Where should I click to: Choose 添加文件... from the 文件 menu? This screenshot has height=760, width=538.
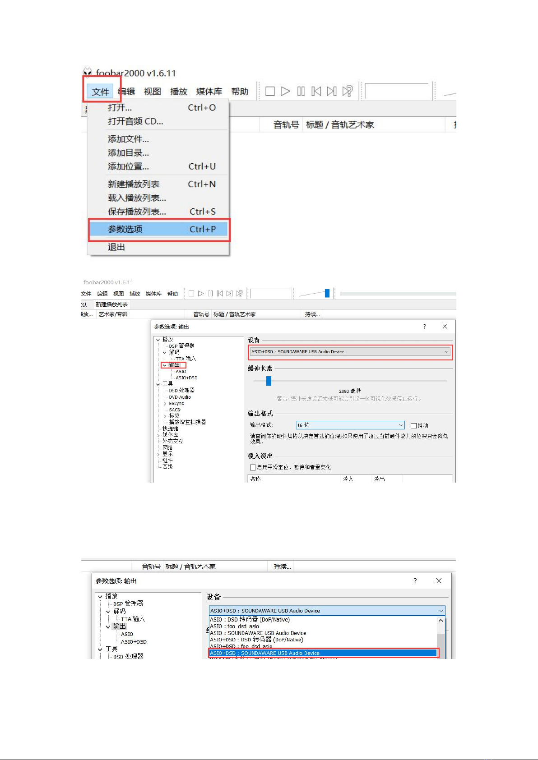158,139
